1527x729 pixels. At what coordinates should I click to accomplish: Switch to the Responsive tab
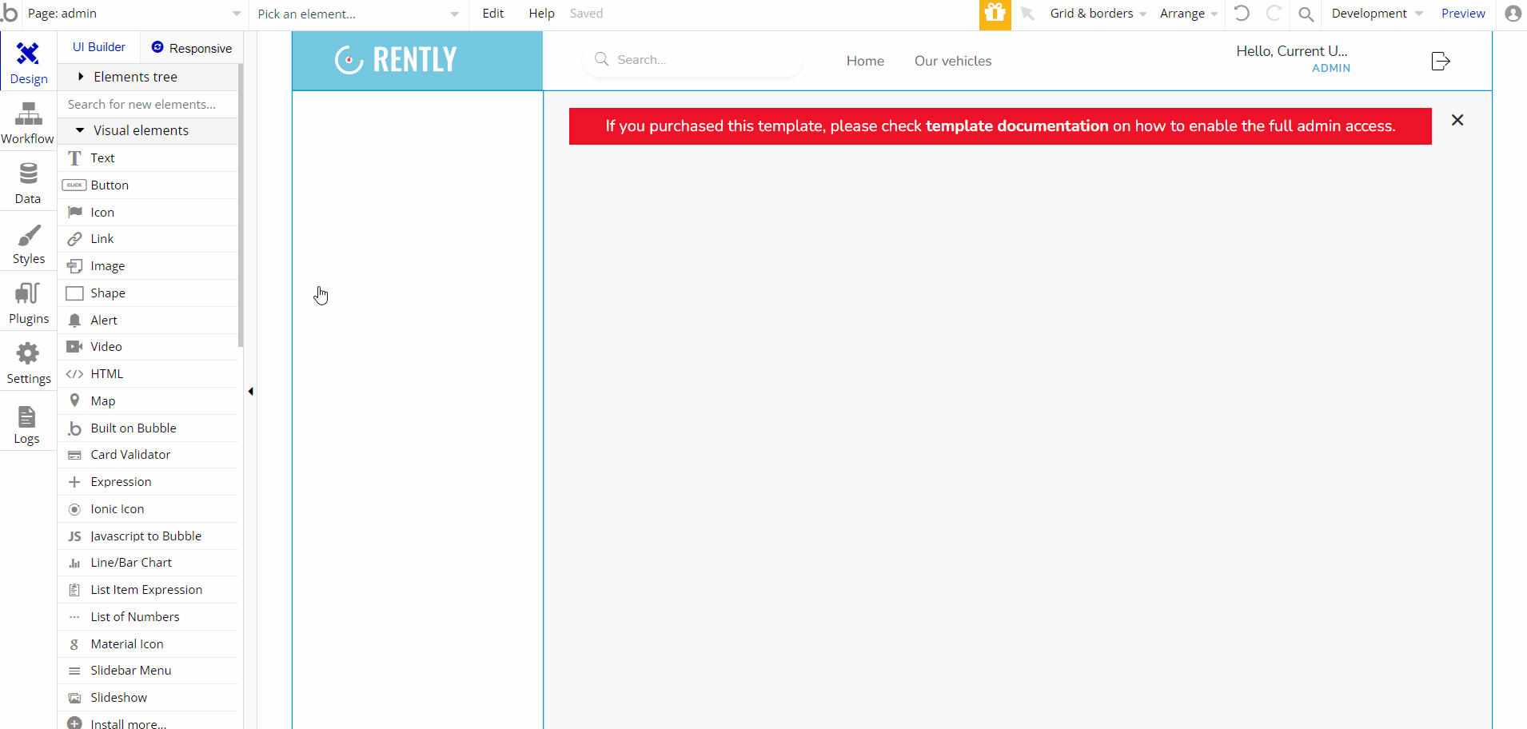192,48
